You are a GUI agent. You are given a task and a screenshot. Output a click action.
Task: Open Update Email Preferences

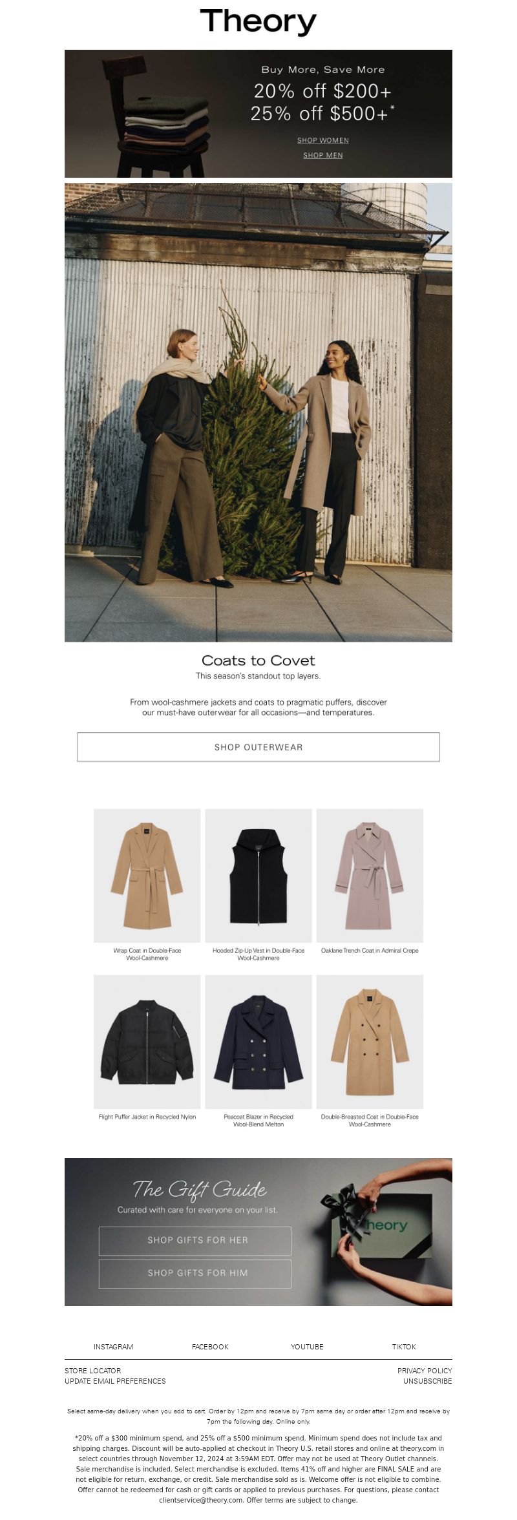(115, 1381)
